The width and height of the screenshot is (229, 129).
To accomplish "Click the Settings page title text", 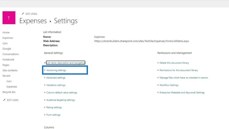I will 66,21.
